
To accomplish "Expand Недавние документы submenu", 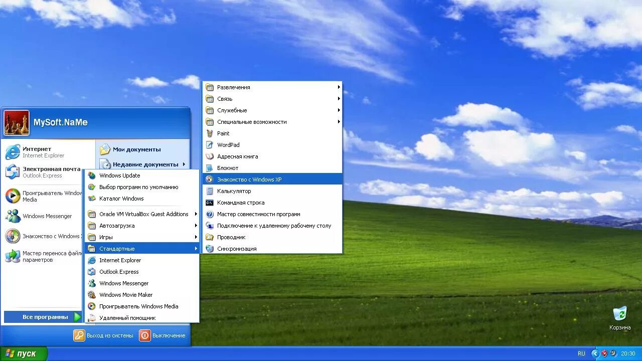I will (142, 164).
